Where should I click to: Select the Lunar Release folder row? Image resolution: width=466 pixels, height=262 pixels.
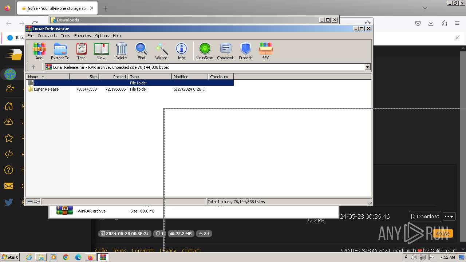click(130, 89)
